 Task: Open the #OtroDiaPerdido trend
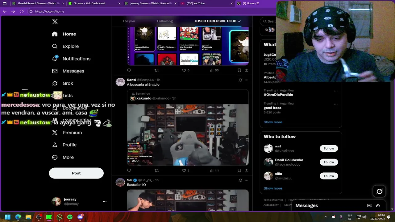[278, 95]
